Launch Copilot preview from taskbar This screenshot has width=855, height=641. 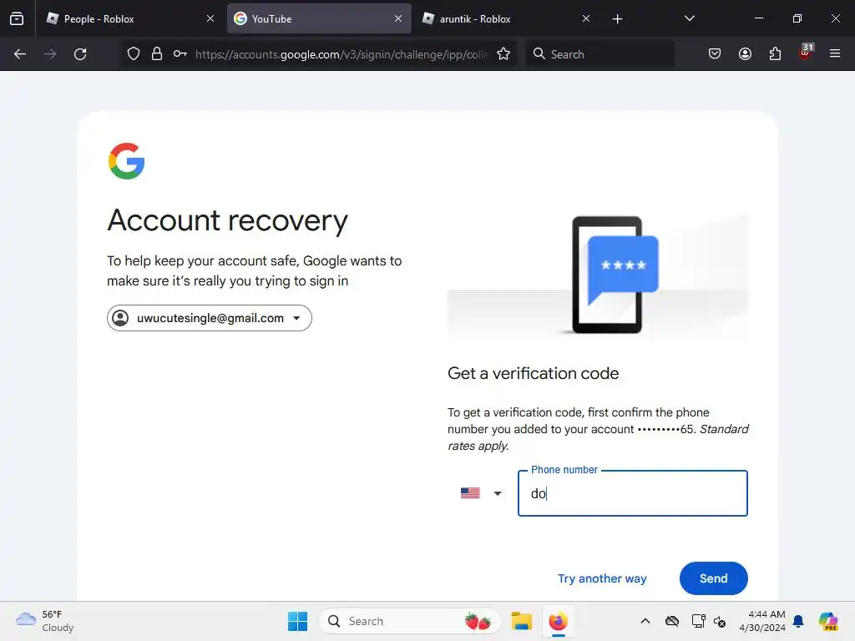click(x=828, y=621)
